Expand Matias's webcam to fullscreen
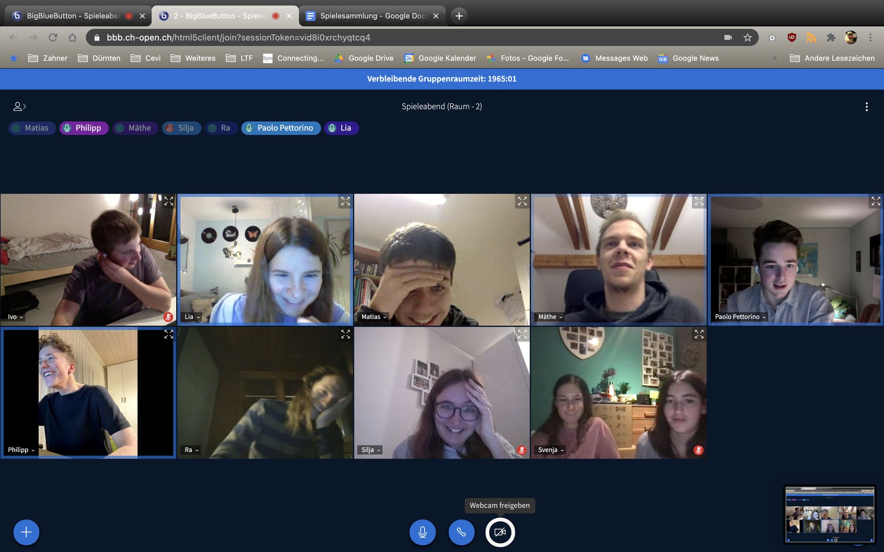 pyautogui.click(x=522, y=201)
